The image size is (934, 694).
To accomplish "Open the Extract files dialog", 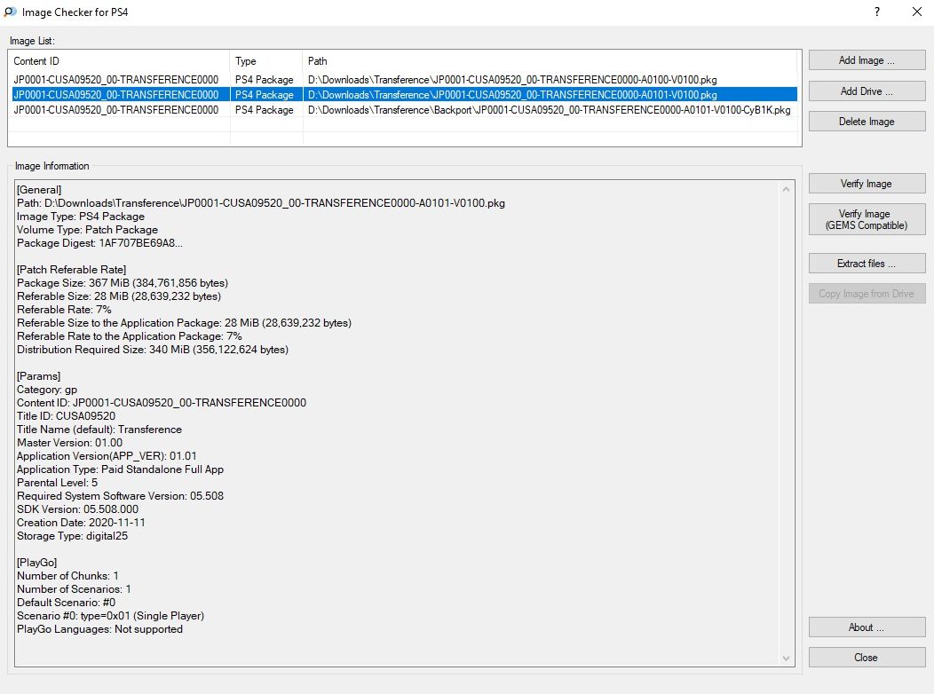I will point(867,263).
